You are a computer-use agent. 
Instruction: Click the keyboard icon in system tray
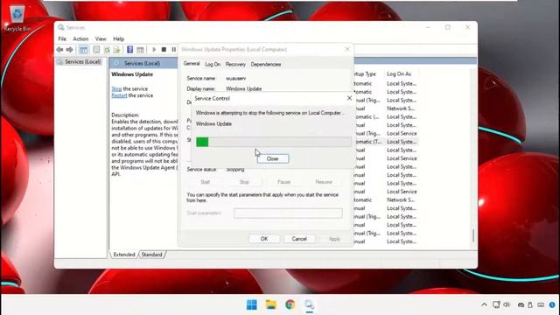click(x=541, y=304)
